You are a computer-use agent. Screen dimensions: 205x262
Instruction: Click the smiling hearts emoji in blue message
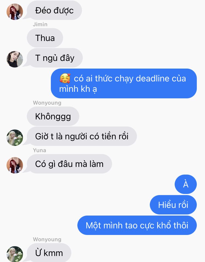click(x=65, y=78)
